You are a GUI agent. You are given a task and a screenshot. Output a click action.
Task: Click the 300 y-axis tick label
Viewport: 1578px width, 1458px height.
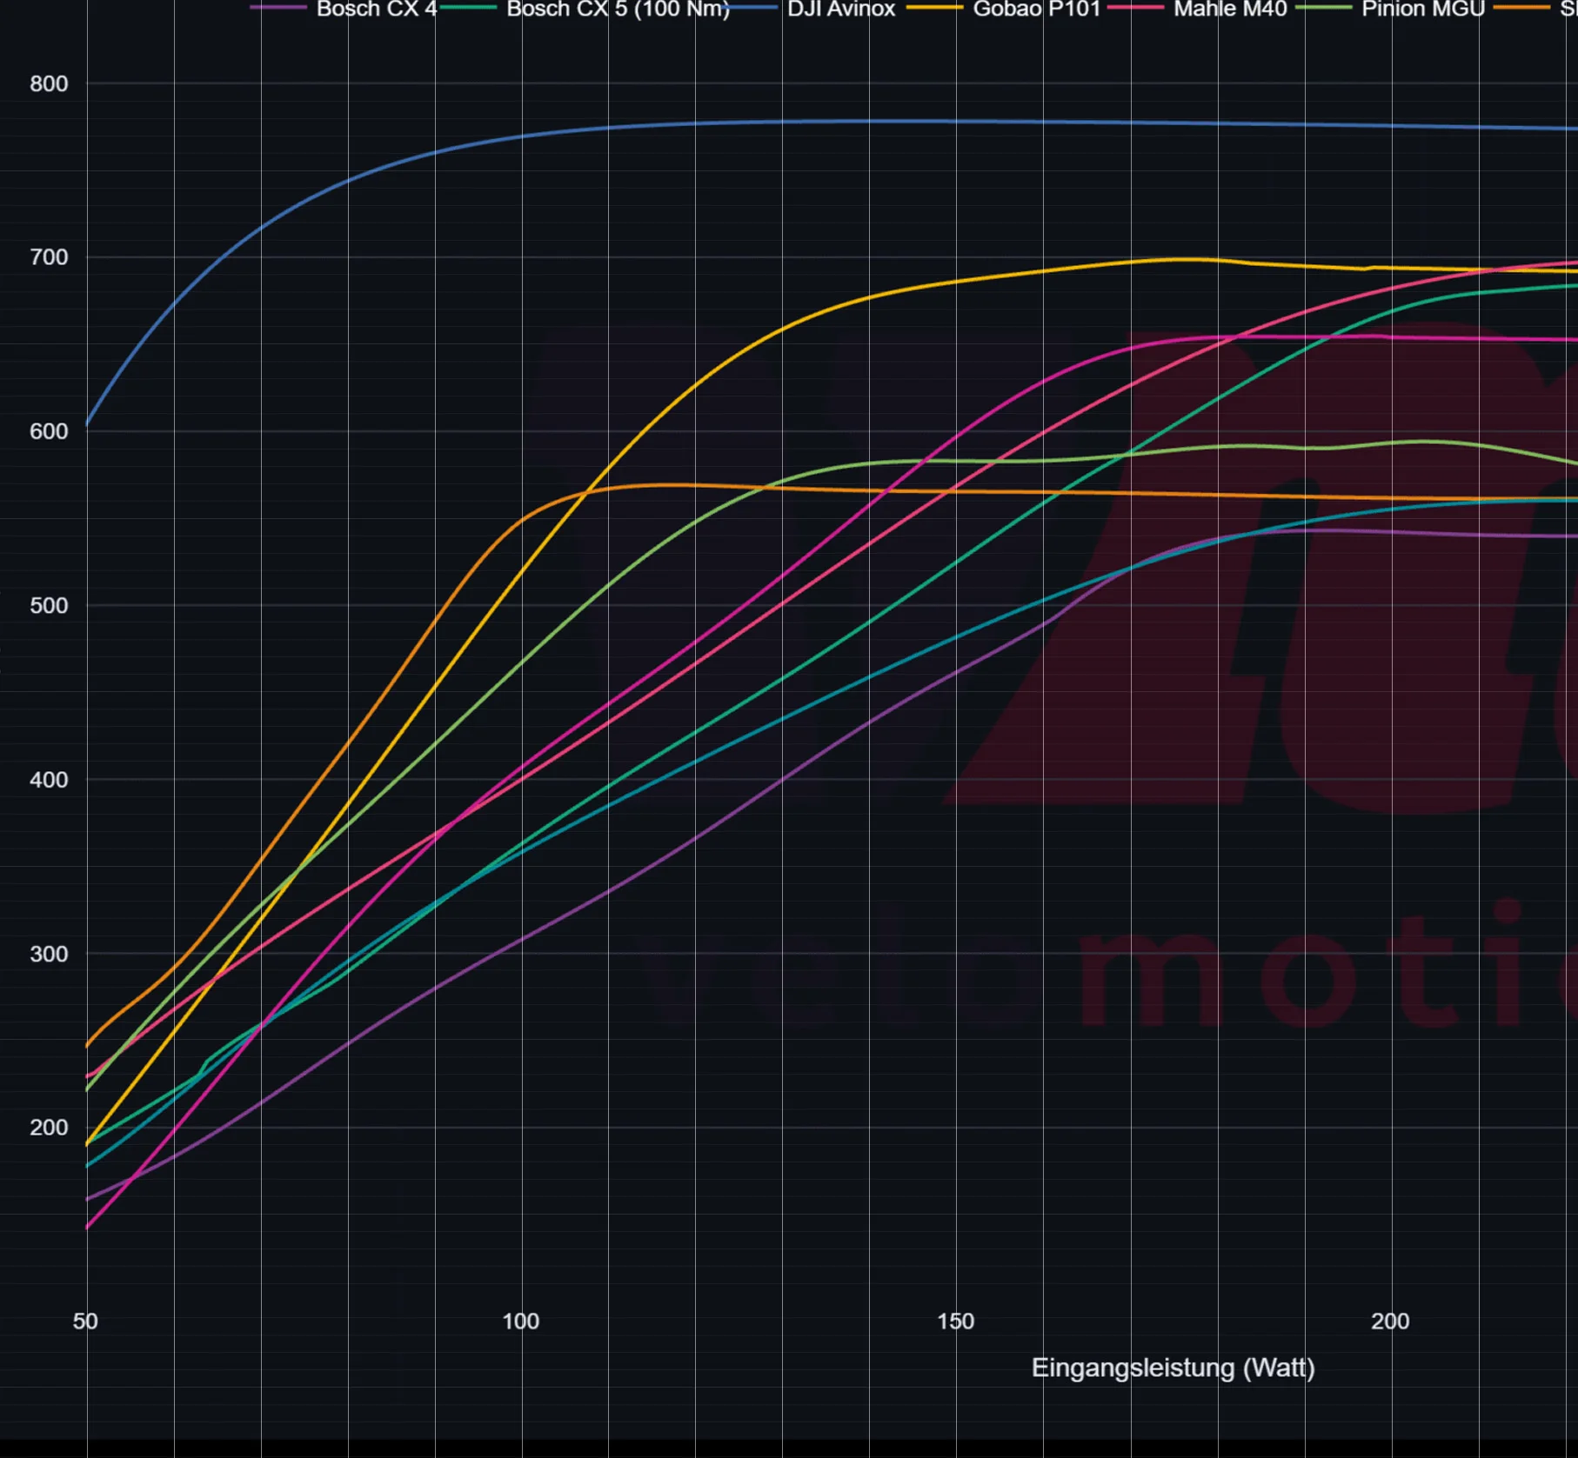tap(49, 954)
